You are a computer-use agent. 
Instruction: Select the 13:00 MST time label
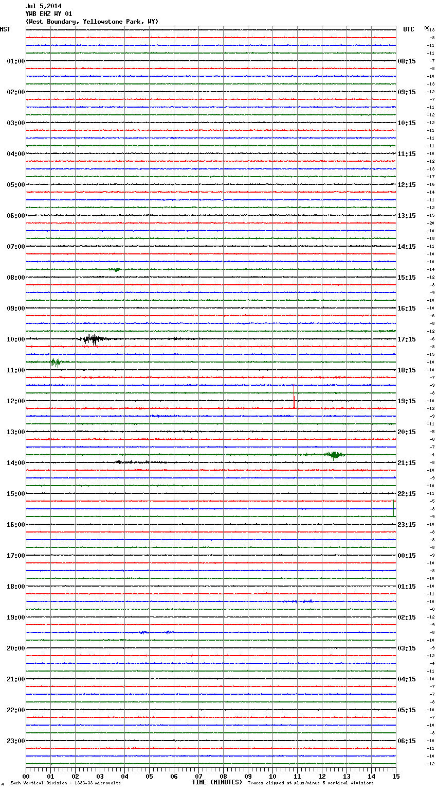(x=15, y=432)
